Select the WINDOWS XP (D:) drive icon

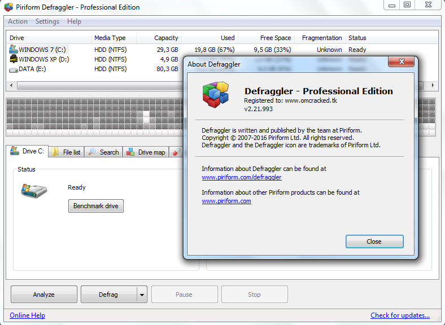[x=14, y=59]
